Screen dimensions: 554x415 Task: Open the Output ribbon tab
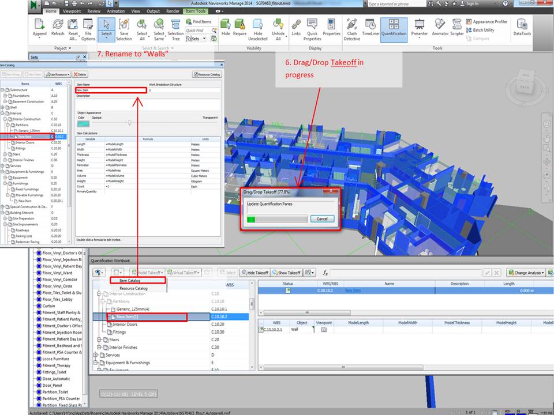[x=154, y=12]
